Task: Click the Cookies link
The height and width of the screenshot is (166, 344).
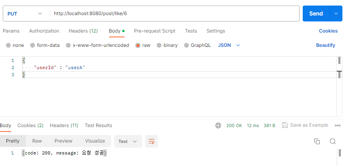Action: point(328,31)
